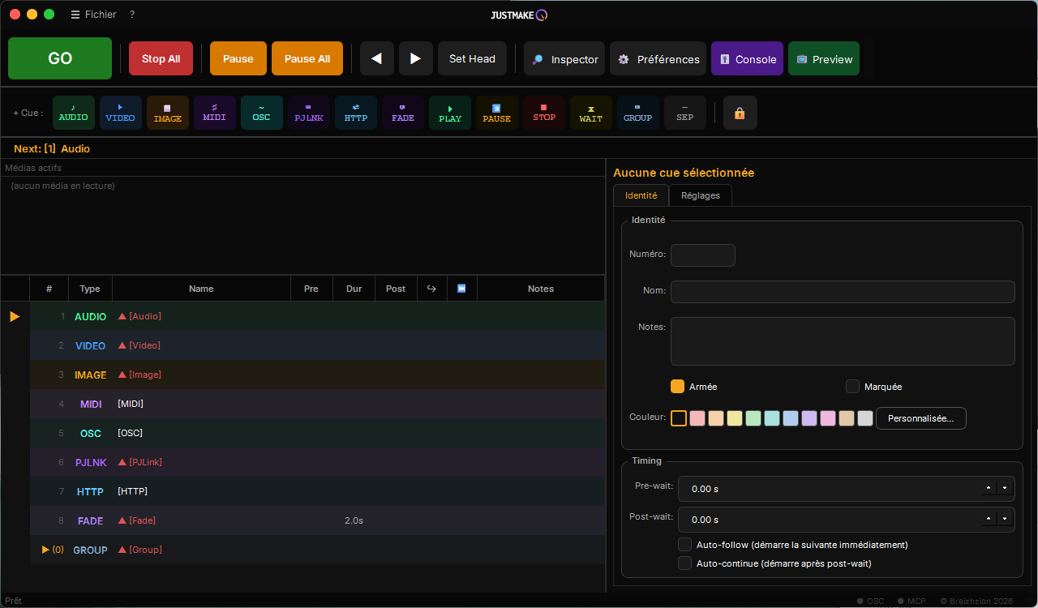Toggle the Marquée checkbox

pos(853,387)
